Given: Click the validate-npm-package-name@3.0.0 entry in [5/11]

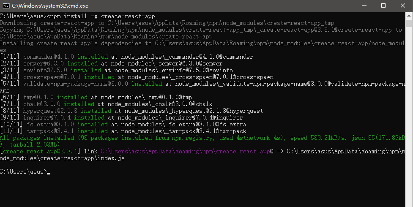Looking at the screenshot, I should click(x=76, y=84).
